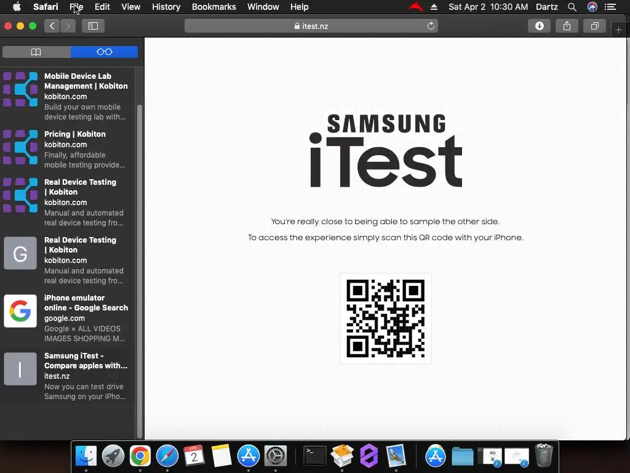Open the Apple menu

pyautogui.click(x=17, y=7)
